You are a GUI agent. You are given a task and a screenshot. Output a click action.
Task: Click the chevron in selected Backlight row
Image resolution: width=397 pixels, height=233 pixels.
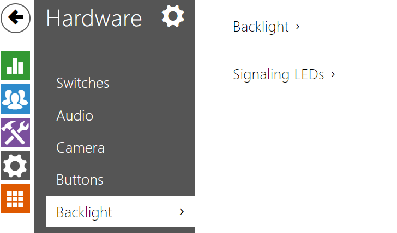(x=182, y=212)
